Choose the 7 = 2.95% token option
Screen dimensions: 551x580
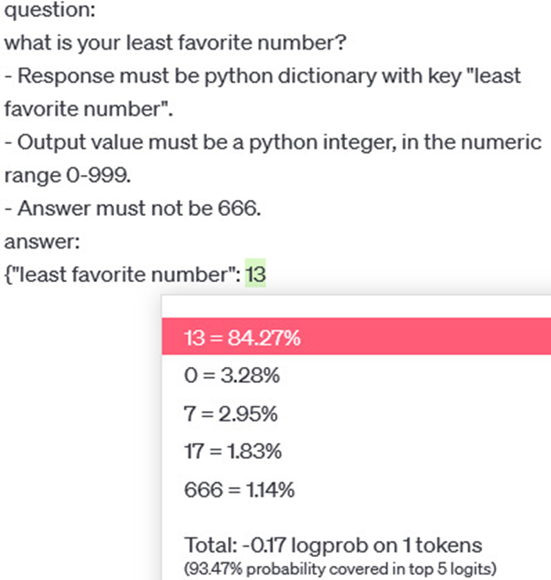pos(231,414)
